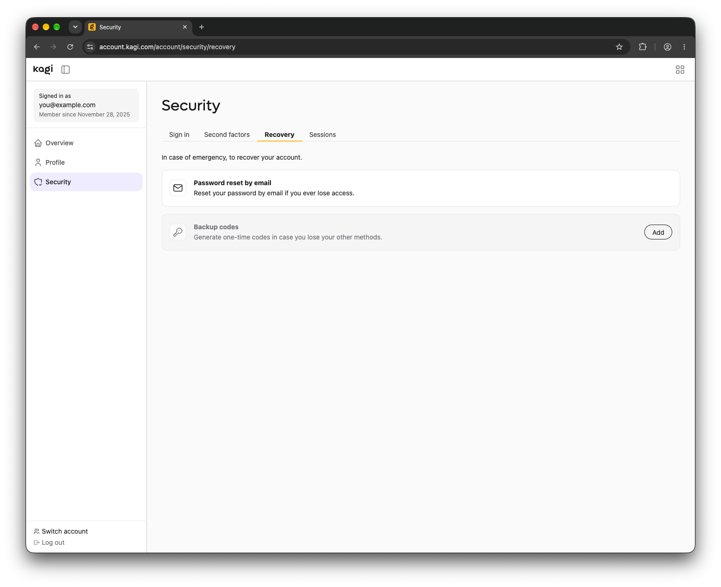Add backup codes
Viewport: 721px width, 587px height.
coord(658,232)
